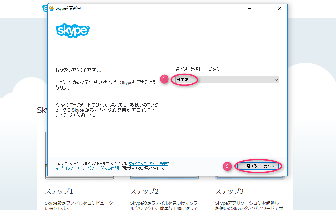Minimize the Skypeを更新中 window
Image resolution: width=336 pixels, height=210 pixels.
coord(249,8)
